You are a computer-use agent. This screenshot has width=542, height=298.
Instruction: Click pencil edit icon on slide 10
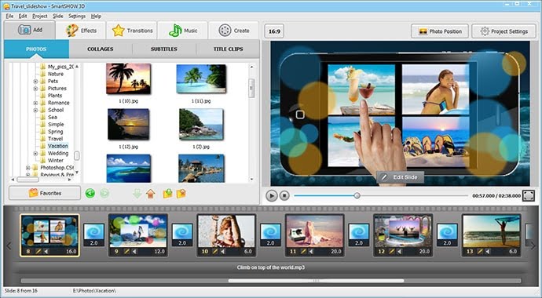(215, 252)
